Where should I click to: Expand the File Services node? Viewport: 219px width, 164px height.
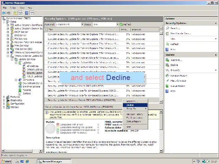coord(8,39)
